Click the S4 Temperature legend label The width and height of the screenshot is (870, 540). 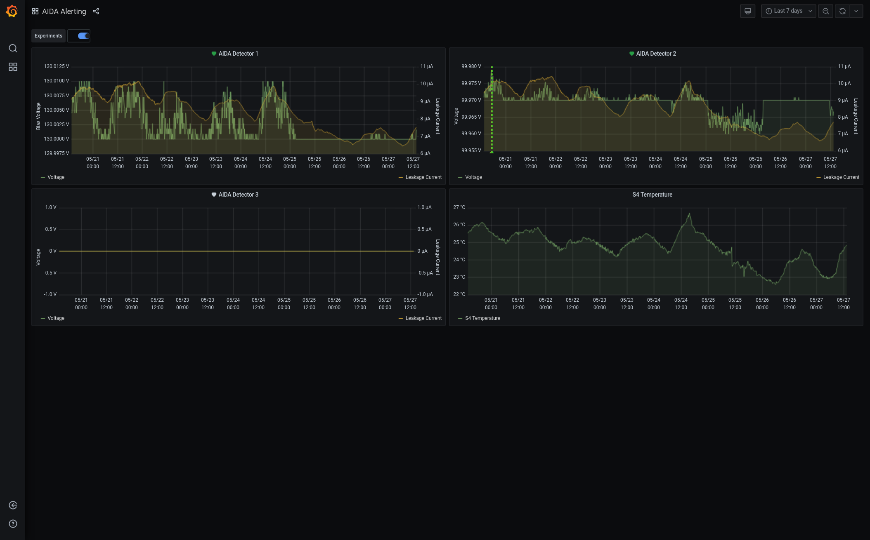pyautogui.click(x=482, y=318)
